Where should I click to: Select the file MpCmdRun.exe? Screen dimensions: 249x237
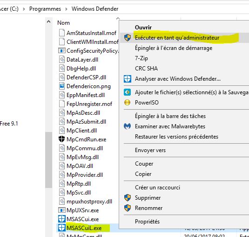click(x=87, y=139)
